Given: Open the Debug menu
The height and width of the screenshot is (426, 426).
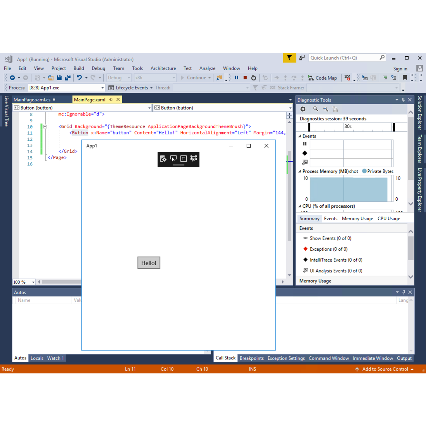Looking at the screenshot, I should click(x=98, y=68).
